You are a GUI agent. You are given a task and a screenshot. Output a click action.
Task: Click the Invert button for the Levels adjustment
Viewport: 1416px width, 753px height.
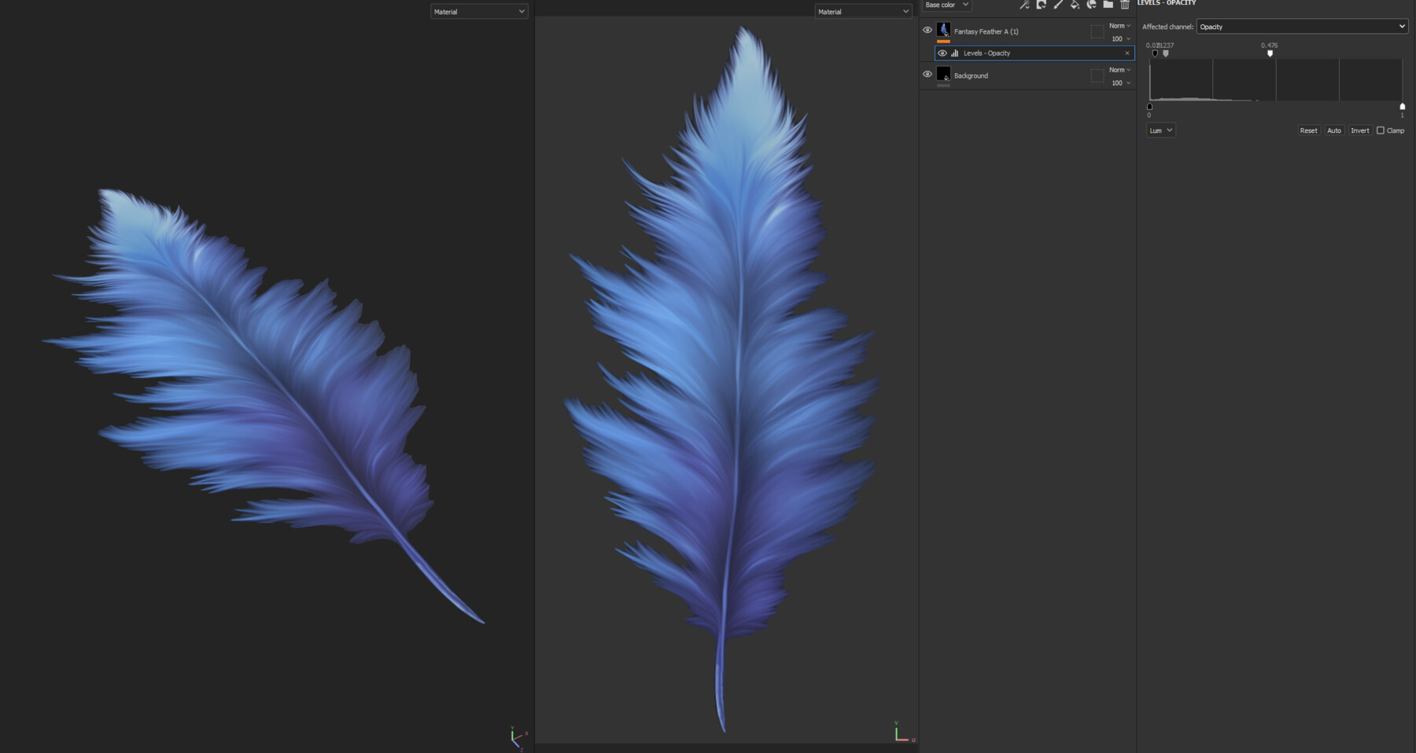[1360, 130]
